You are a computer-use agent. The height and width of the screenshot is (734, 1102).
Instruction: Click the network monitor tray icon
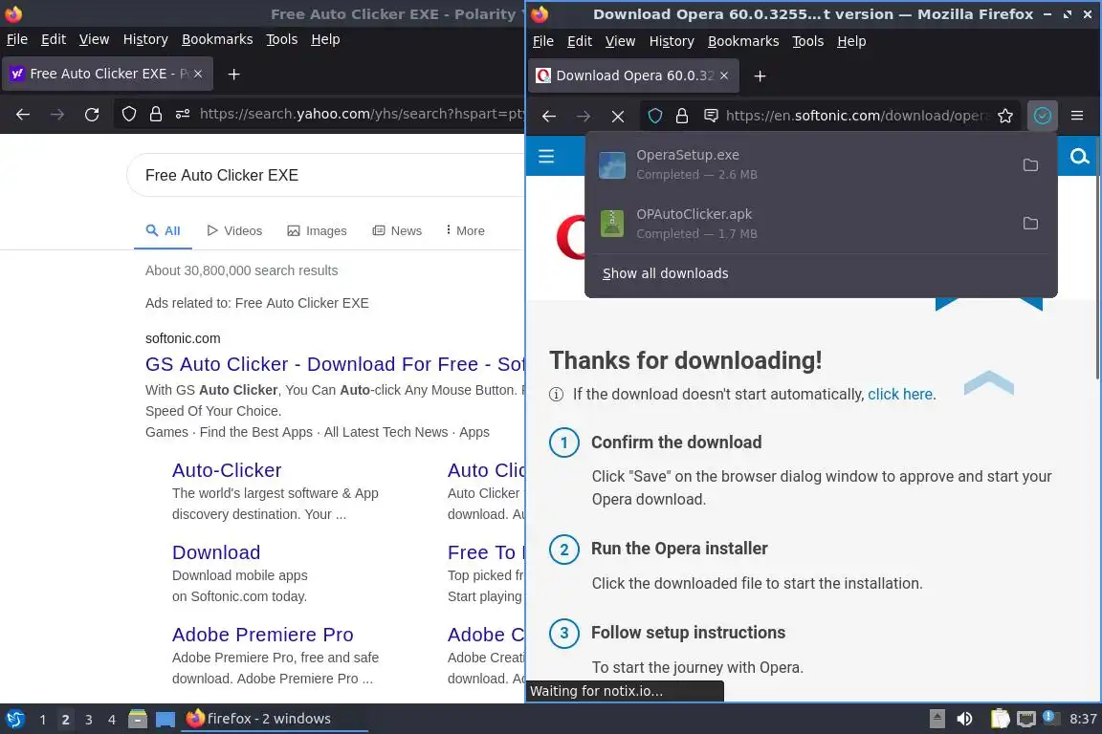point(1026,720)
